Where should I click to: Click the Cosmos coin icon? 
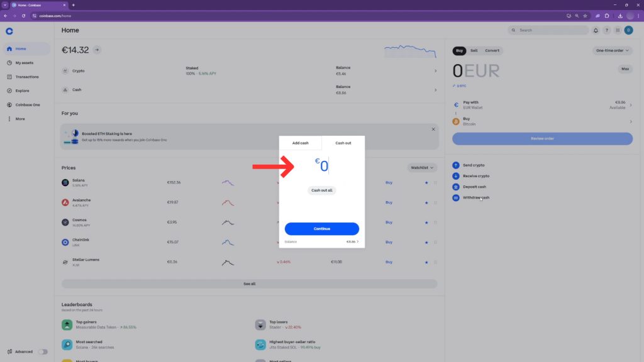[65, 222]
